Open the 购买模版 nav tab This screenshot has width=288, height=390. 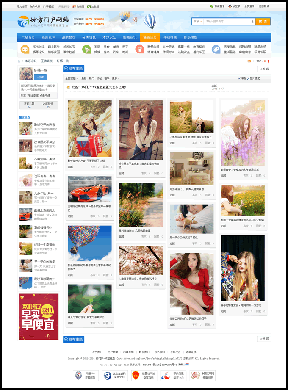(x=191, y=37)
